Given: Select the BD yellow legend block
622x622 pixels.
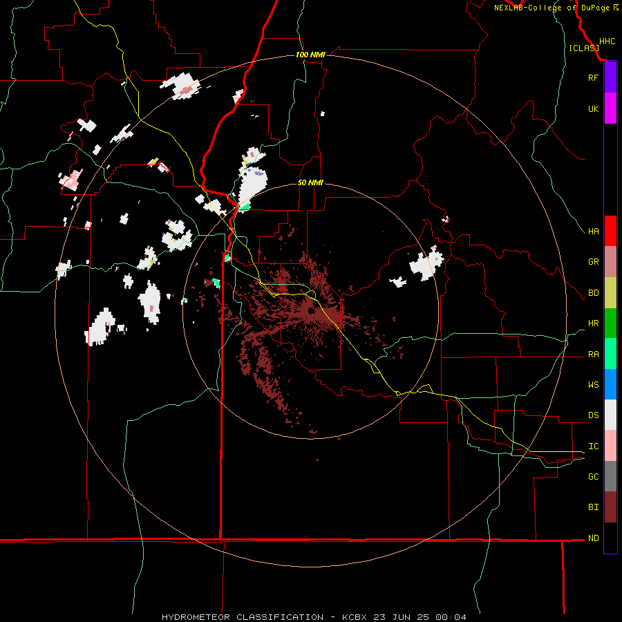Looking at the screenshot, I should click(610, 293).
